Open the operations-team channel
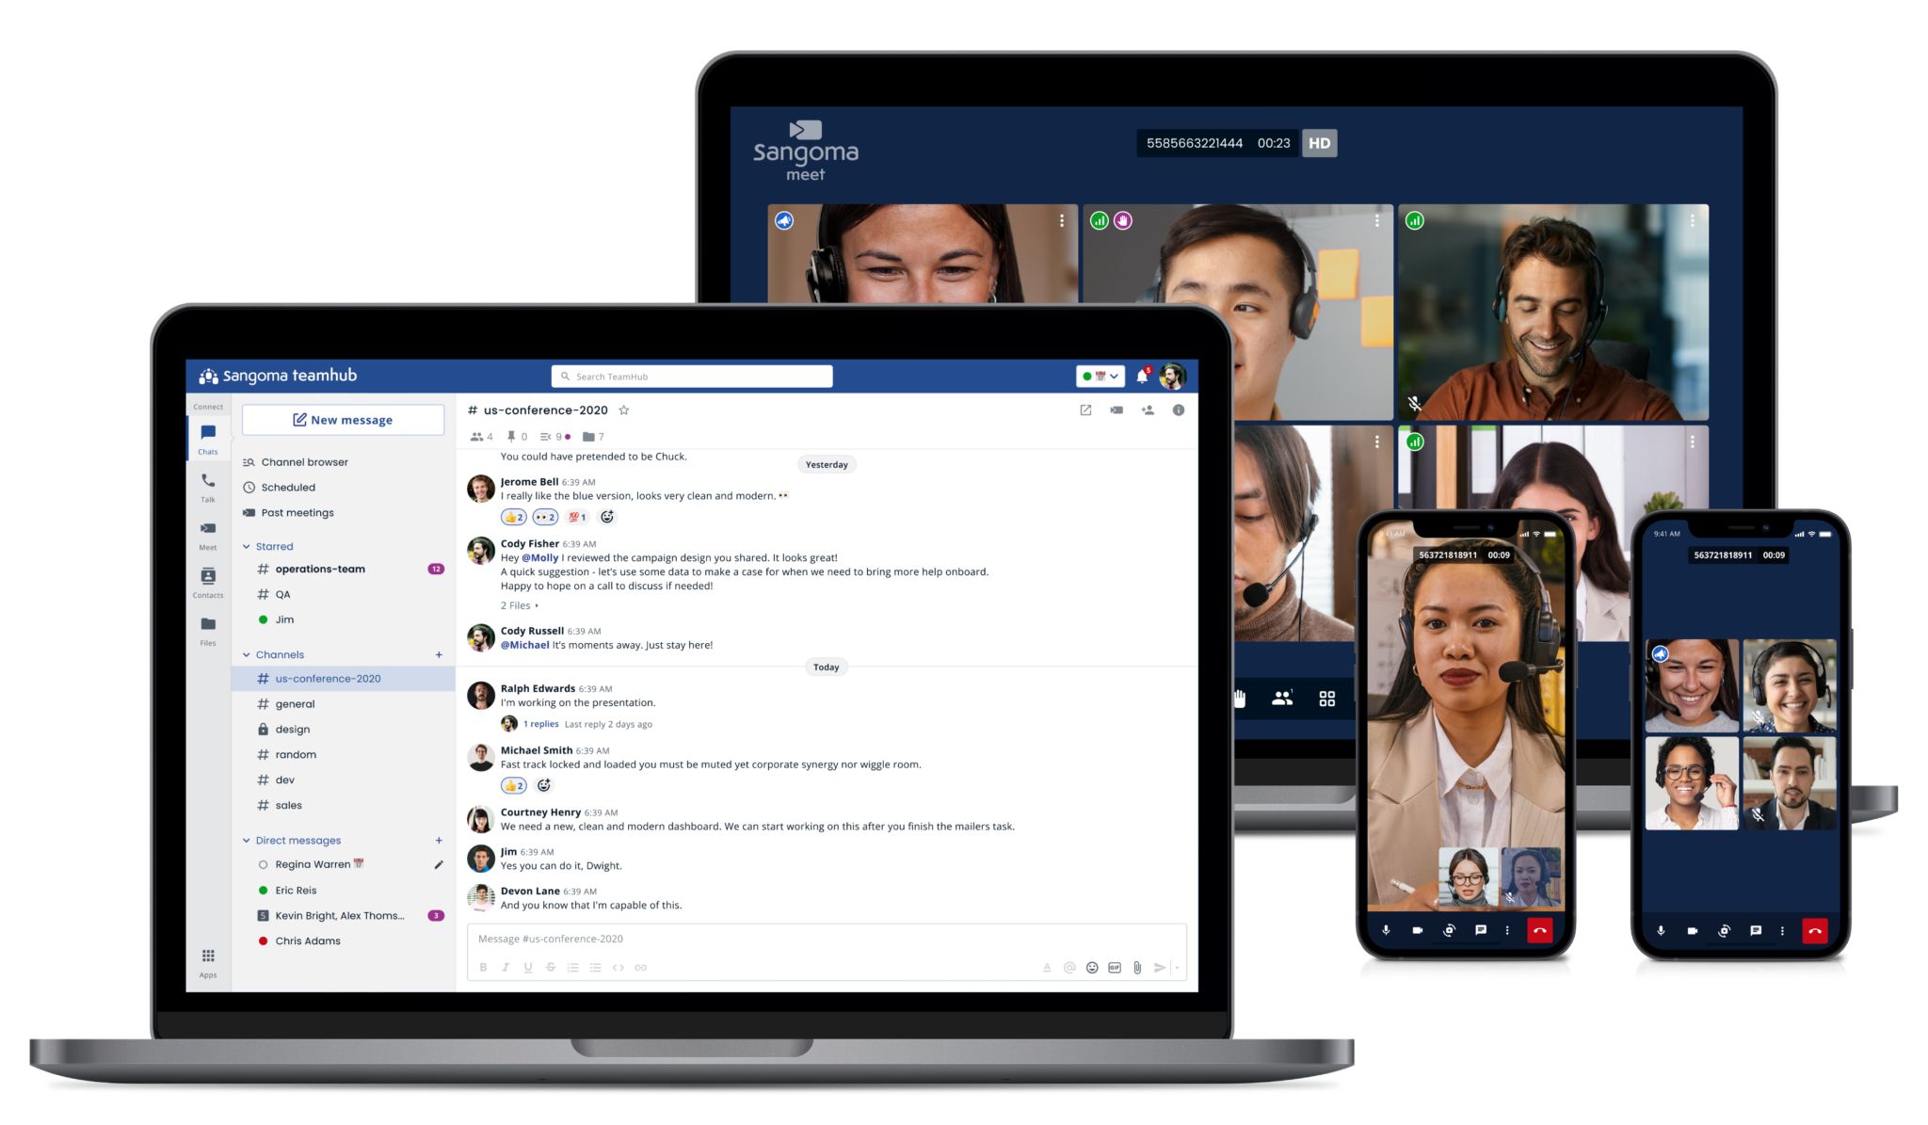1928x1125 pixels. [x=320, y=570]
